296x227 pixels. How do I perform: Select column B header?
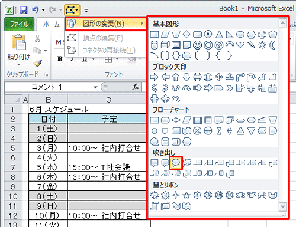point(48,100)
